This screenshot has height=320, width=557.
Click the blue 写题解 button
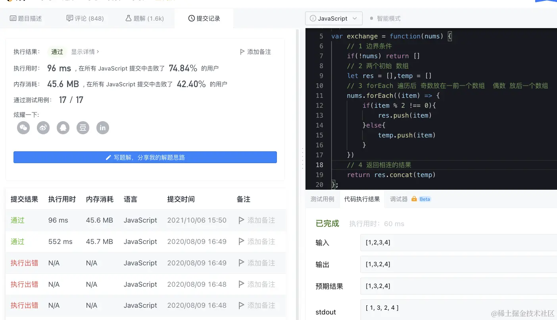point(145,157)
